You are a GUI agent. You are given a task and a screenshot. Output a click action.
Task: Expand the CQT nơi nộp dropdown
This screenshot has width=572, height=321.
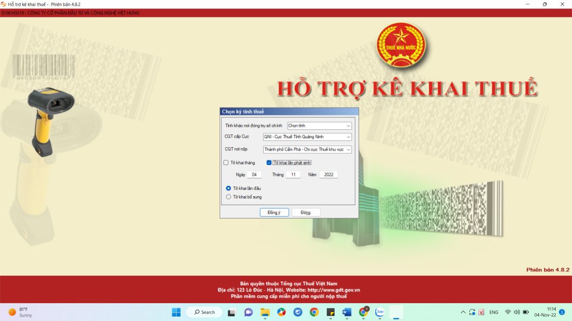click(x=307, y=149)
